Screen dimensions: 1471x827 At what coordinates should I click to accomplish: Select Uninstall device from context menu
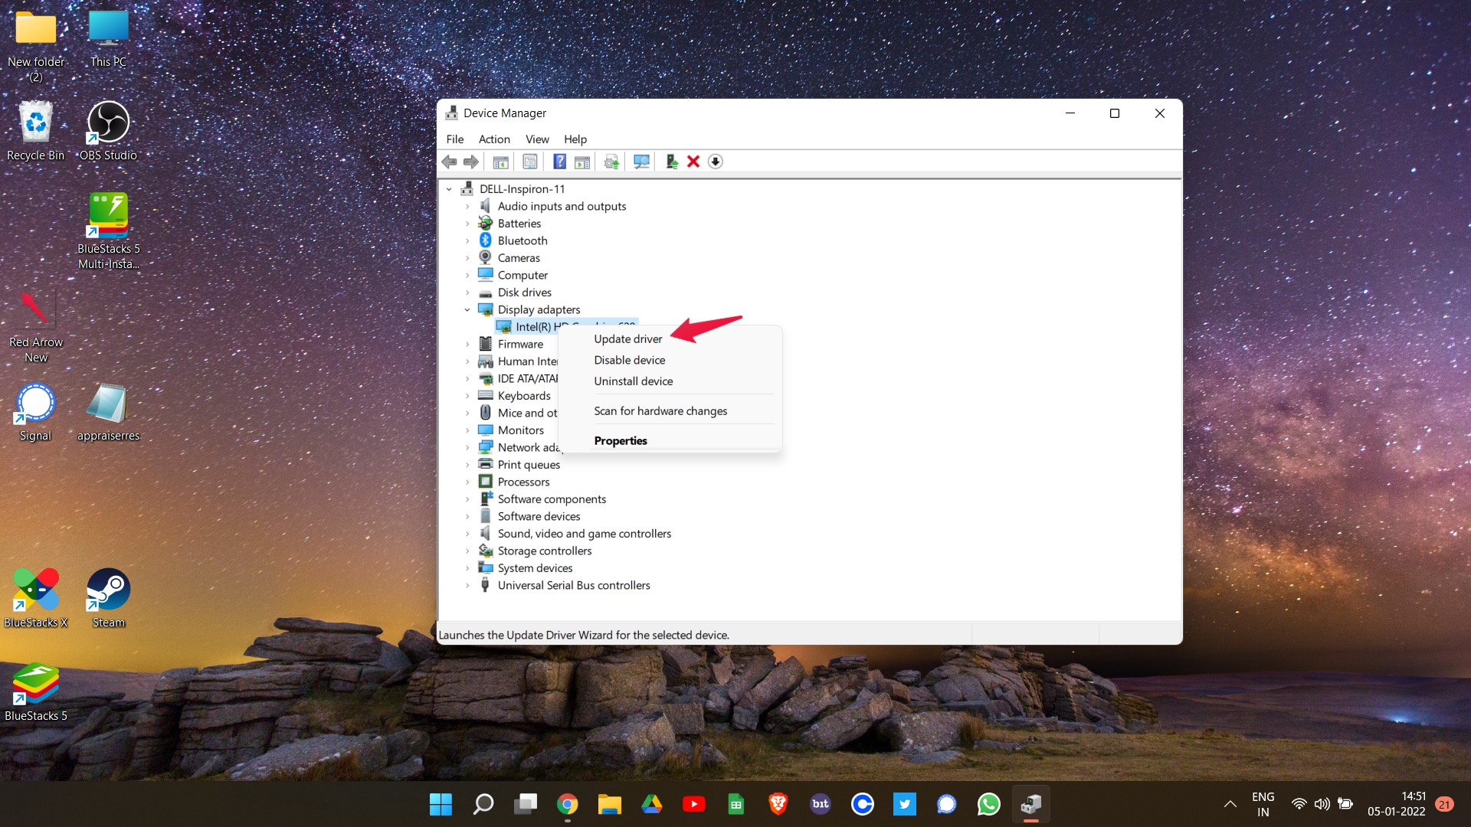tap(634, 381)
